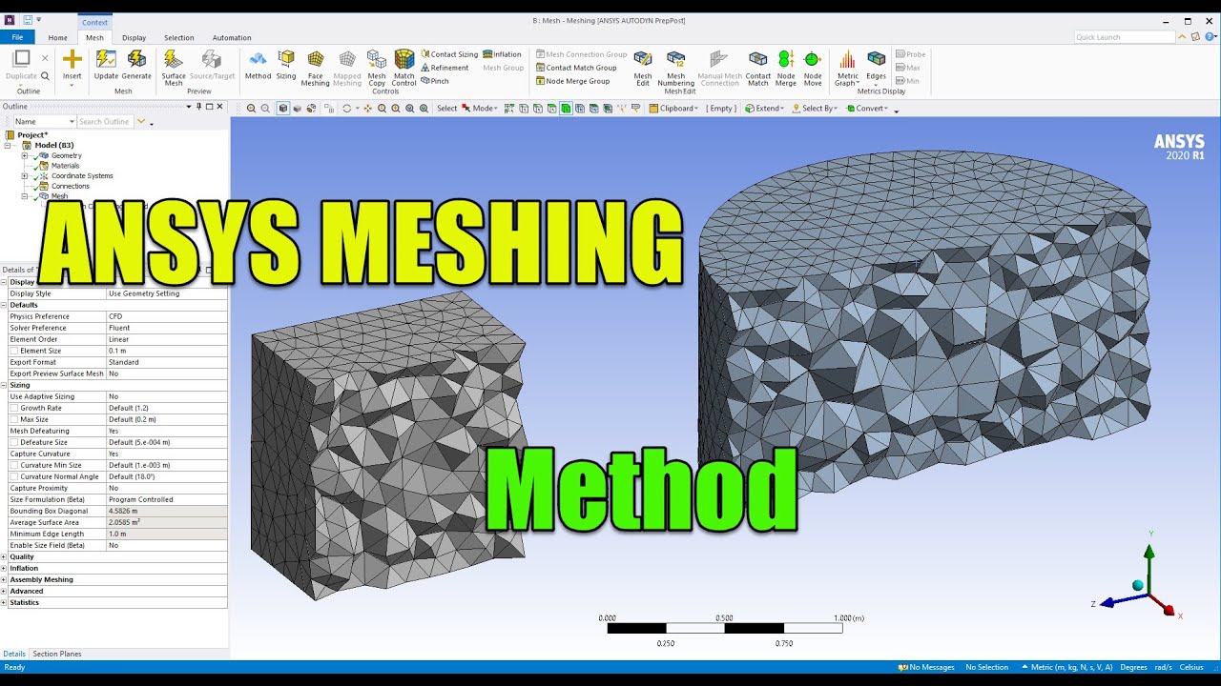Apply the Inflation control
Screen dimensions: 1221x686
(502, 54)
